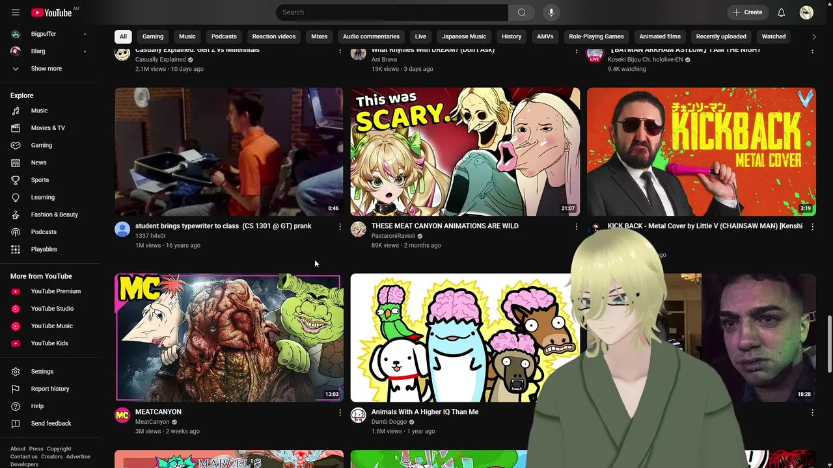Start voice search with the microphone

click(551, 12)
